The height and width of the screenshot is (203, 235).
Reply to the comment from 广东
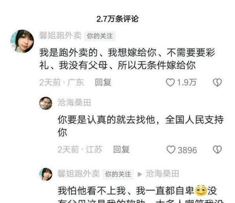103,83
